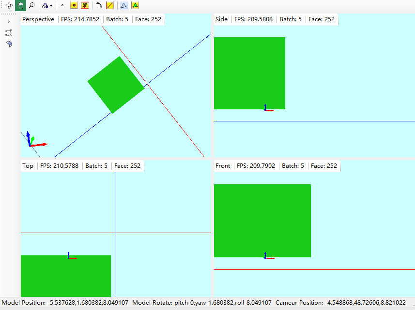
Task: Click Batch: 5 in Top header
Action: coord(96,166)
